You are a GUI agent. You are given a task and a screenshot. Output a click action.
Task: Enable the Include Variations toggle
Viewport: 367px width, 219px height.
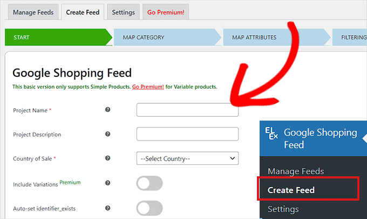point(149,184)
